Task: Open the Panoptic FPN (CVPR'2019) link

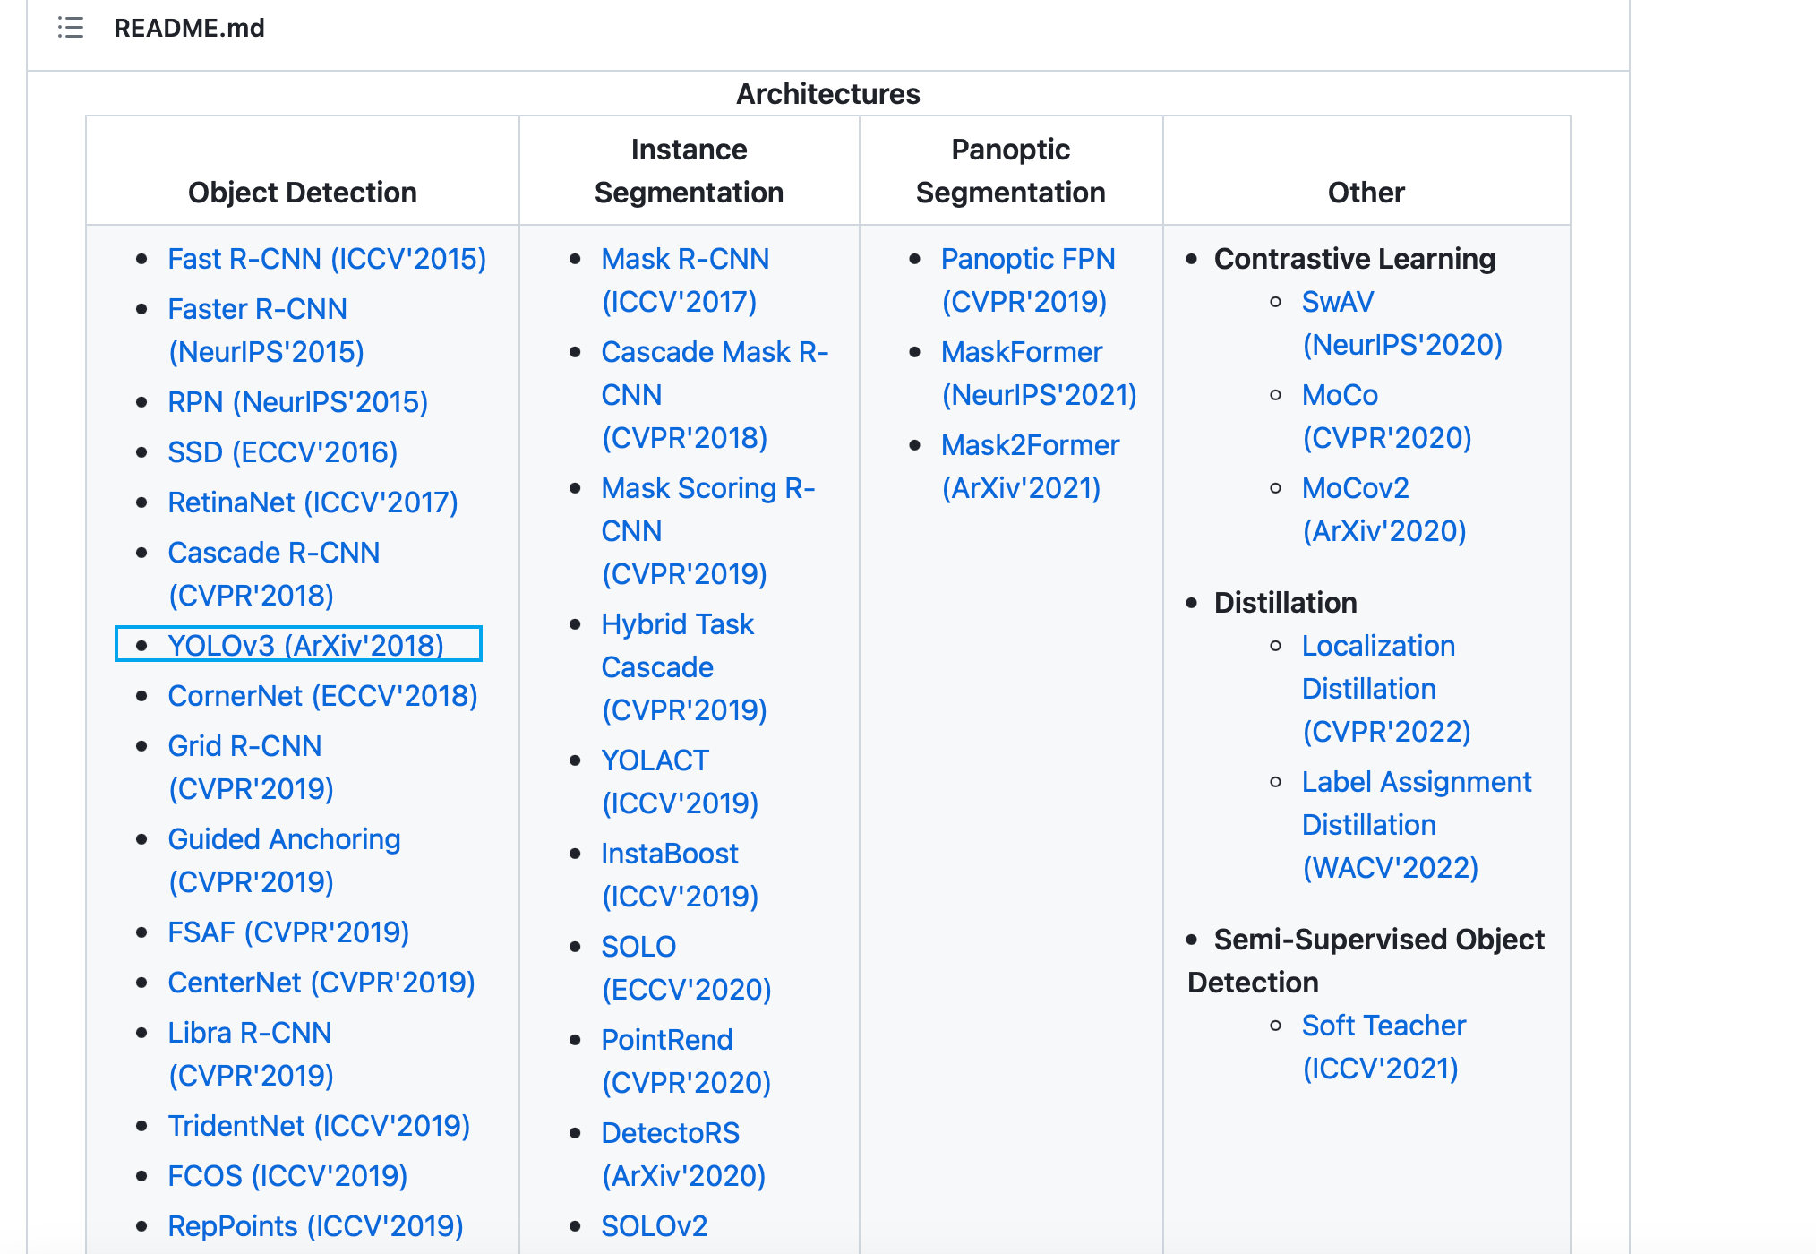Action: 1028,259
